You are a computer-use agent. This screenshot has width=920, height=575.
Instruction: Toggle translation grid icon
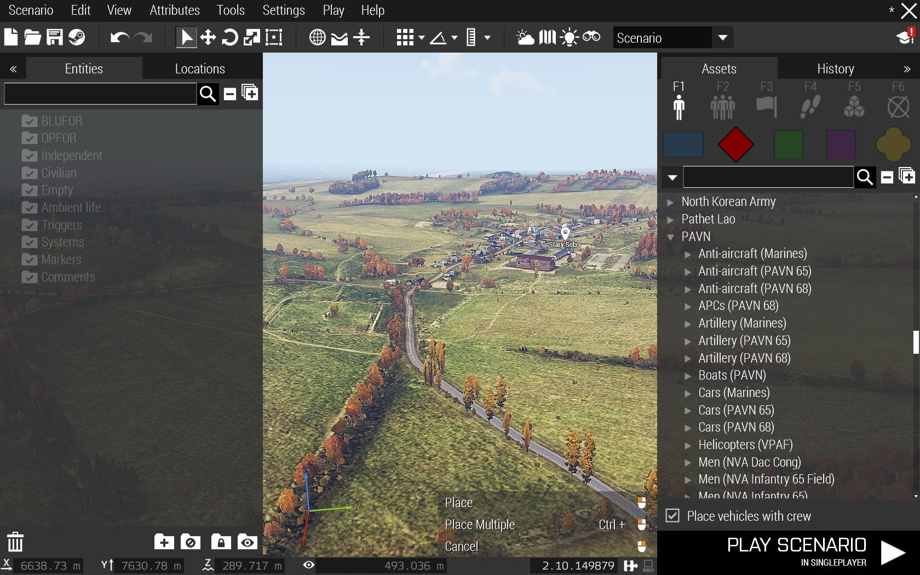coord(405,37)
